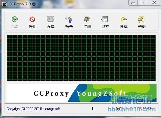Hide the window using the 隐藏 icon
Viewport: 161px width, 118px height.
coord(124,19)
